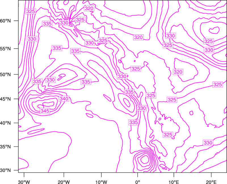The width and height of the screenshot is (227, 184).
Task: Click the 30°W longitude axis label
Action: tap(24, 182)
